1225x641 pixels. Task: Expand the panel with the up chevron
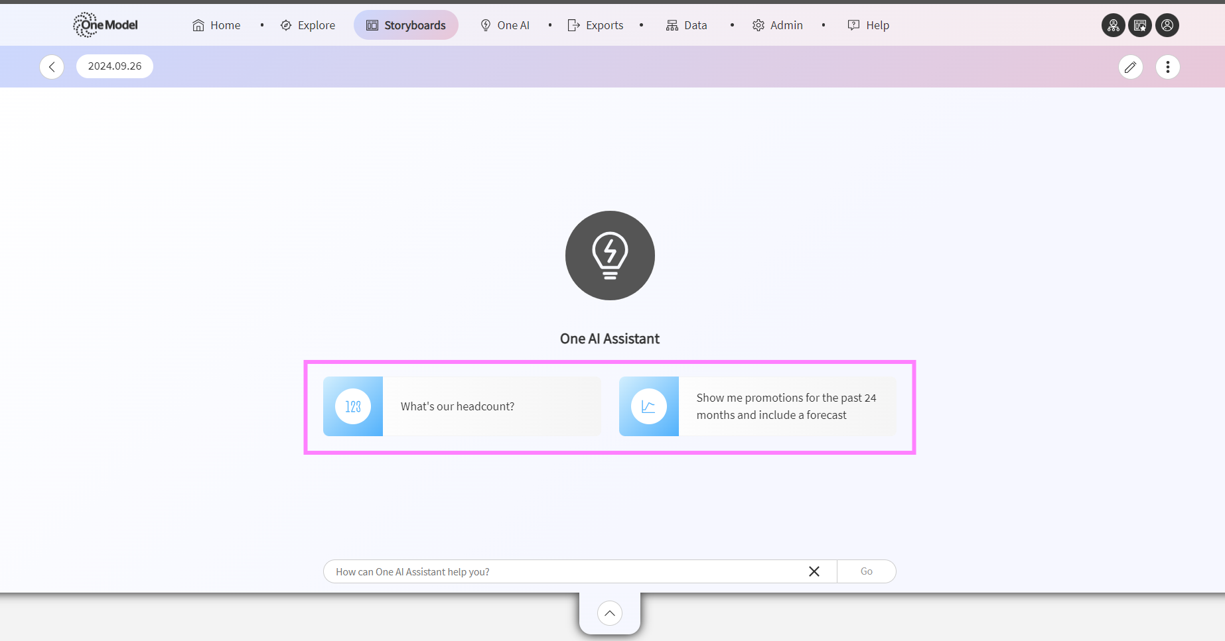(610, 613)
